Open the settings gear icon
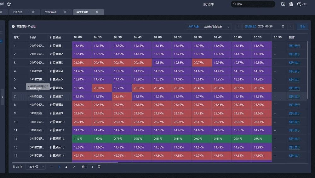The width and height of the screenshot is (315, 178). click(x=291, y=4)
